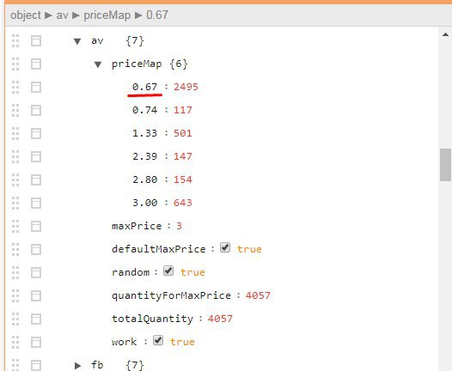Collapse the priceMap node

click(x=98, y=64)
